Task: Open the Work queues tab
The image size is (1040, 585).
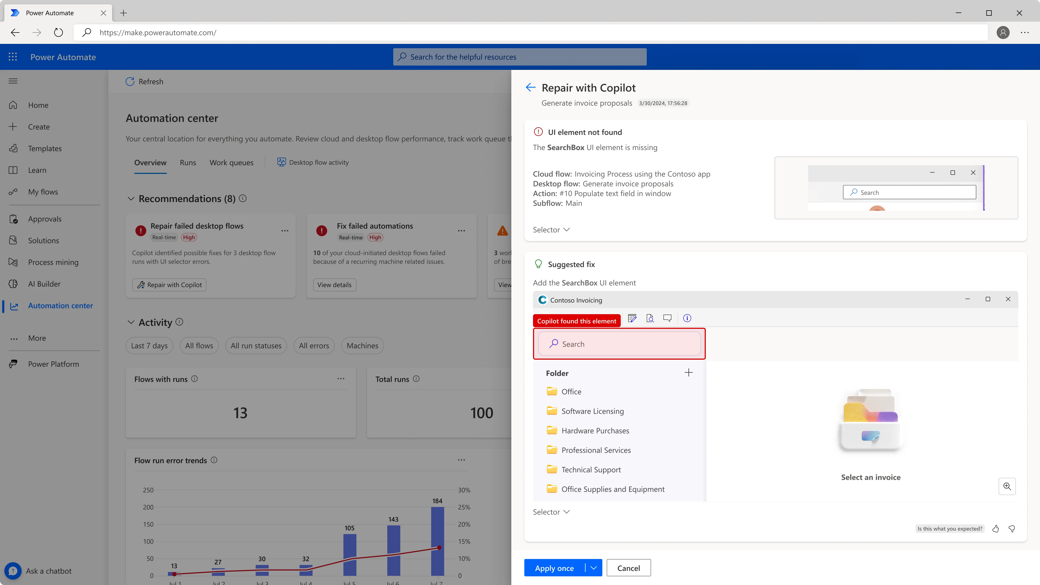Action: coord(231,163)
